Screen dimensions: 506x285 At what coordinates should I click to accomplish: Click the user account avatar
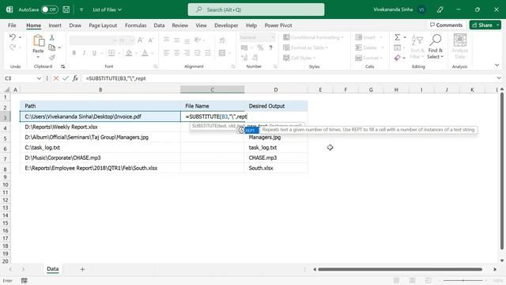421,9
